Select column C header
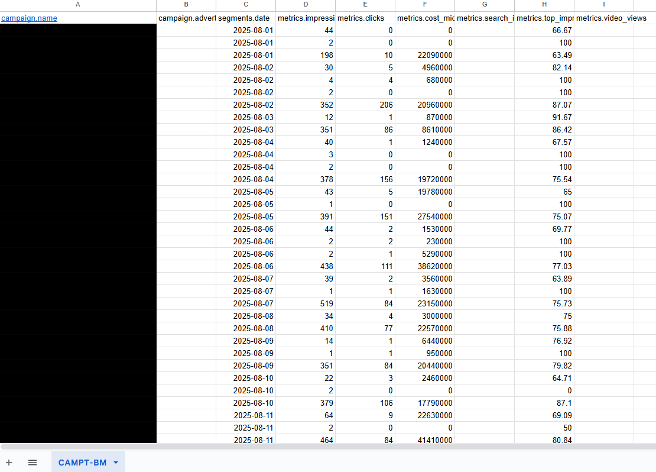The width and height of the screenshot is (656, 472). [246, 5]
